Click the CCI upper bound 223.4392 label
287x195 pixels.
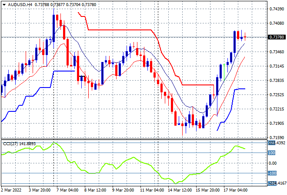pyautogui.click(x=277, y=143)
